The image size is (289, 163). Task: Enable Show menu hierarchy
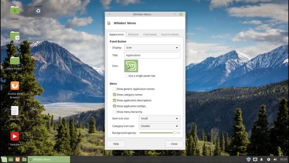pyautogui.click(x=114, y=112)
